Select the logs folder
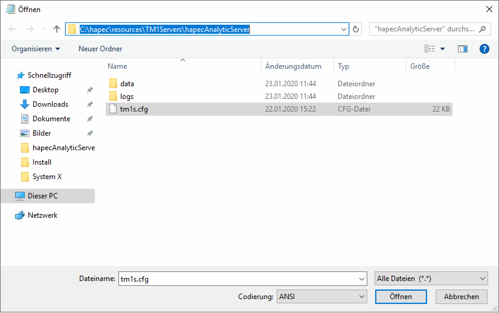This screenshot has width=499, height=313. click(x=127, y=96)
